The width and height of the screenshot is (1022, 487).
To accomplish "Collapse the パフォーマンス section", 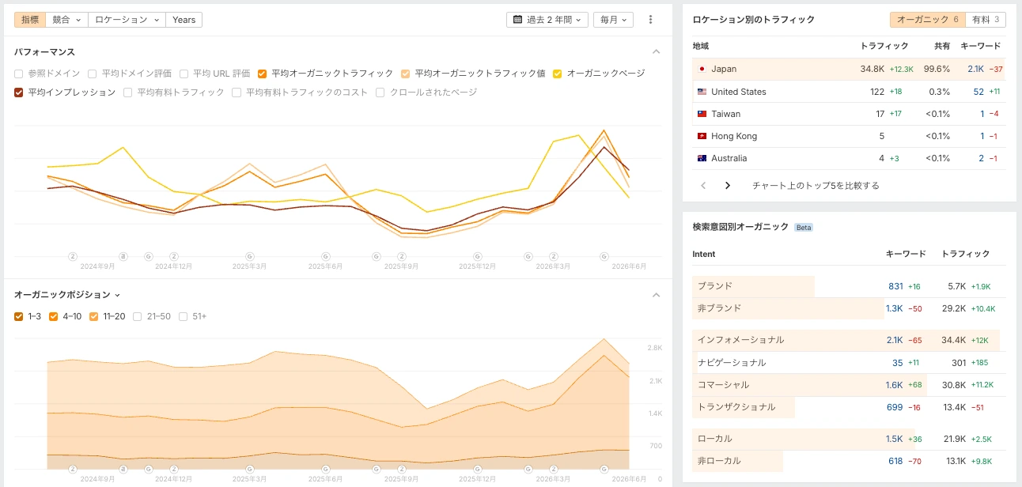I will click(656, 51).
